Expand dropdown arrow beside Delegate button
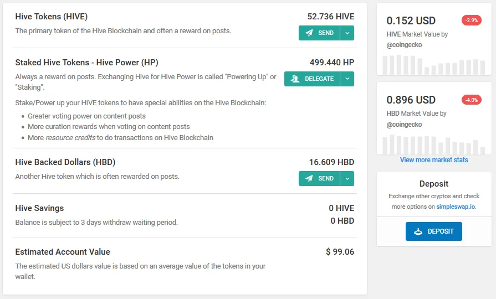Viewport: 496px width, 299px height. coord(347,79)
